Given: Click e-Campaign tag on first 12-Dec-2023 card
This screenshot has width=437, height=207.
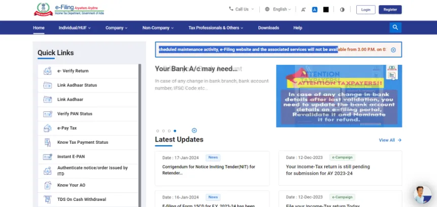Looking at the screenshot, I should click(342, 157).
